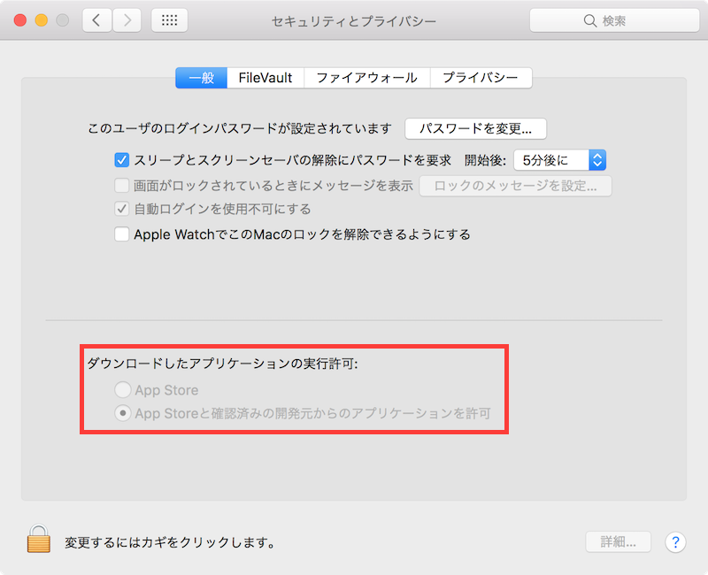Click the magnifying glass search icon
The image size is (708, 575).
click(x=590, y=20)
